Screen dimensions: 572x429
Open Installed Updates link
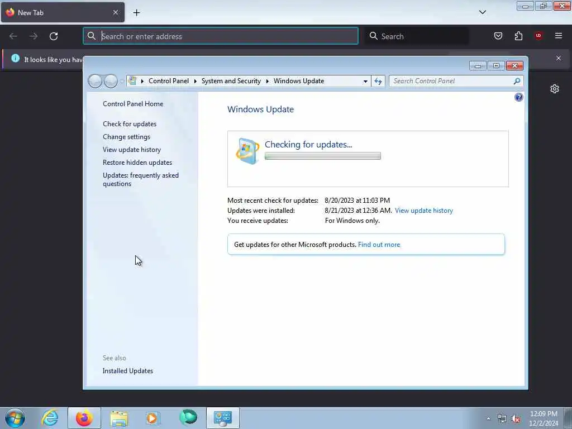[x=128, y=371]
